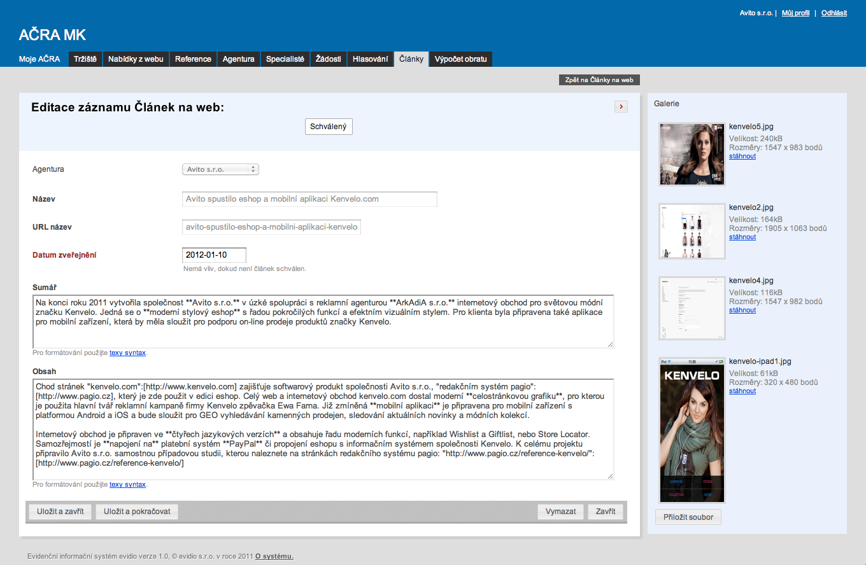The height and width of the screenshot is (565, 866).
Task: Open the kenvelo2.jpg thumbnail image
Action: (692, 231)
